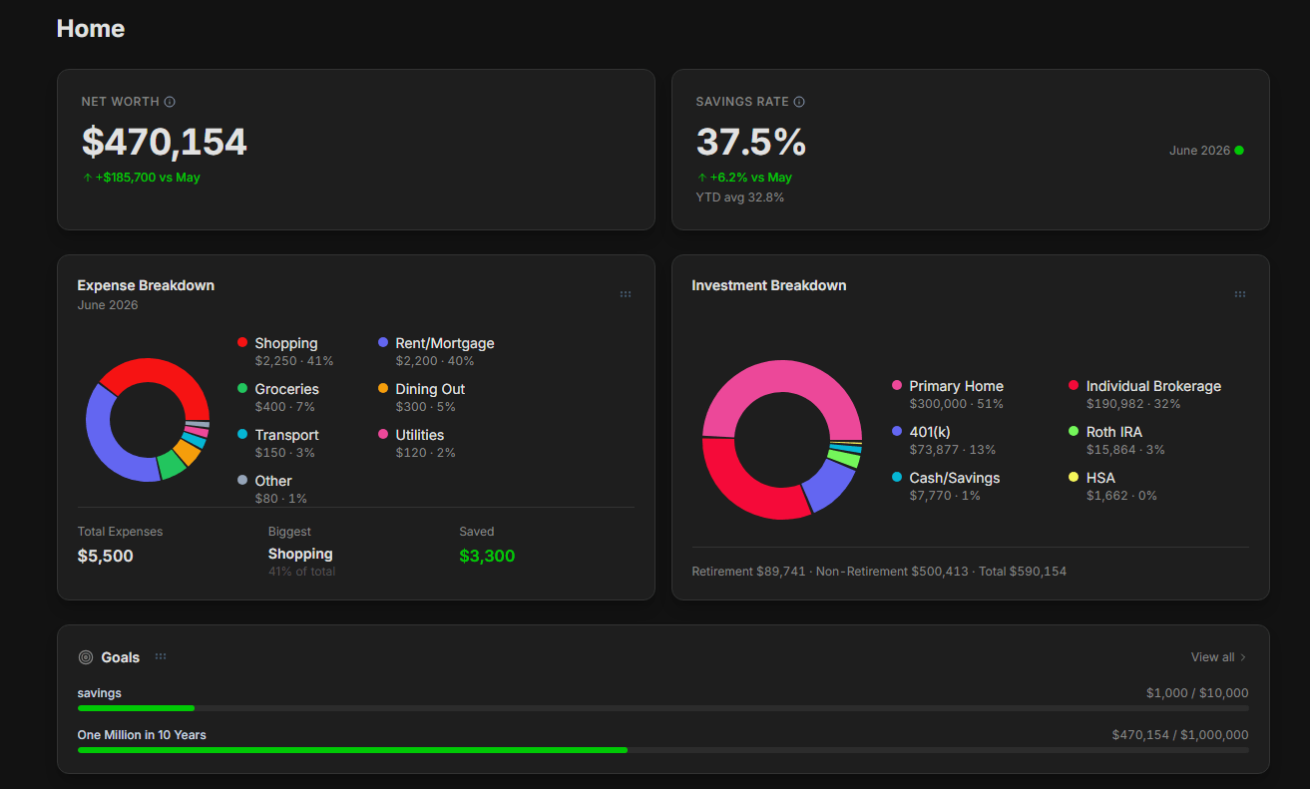The height and width of the screenshot is (789, 1310).
Task: Click the savings goal progress bar
Action: (x=662, y=708)
